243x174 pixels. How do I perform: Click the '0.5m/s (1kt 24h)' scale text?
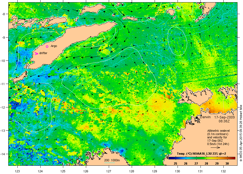pos(218,144)
